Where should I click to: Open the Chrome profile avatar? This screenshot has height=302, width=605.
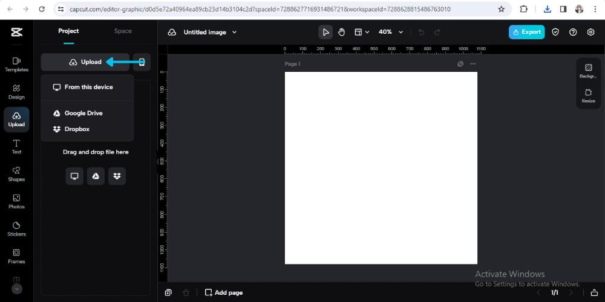click(579, 9)
